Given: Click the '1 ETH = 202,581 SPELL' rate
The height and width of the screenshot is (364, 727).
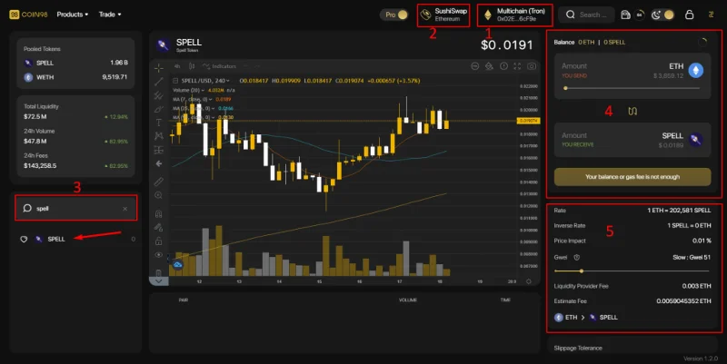Looking at the screenshot, I should point(679,211).
